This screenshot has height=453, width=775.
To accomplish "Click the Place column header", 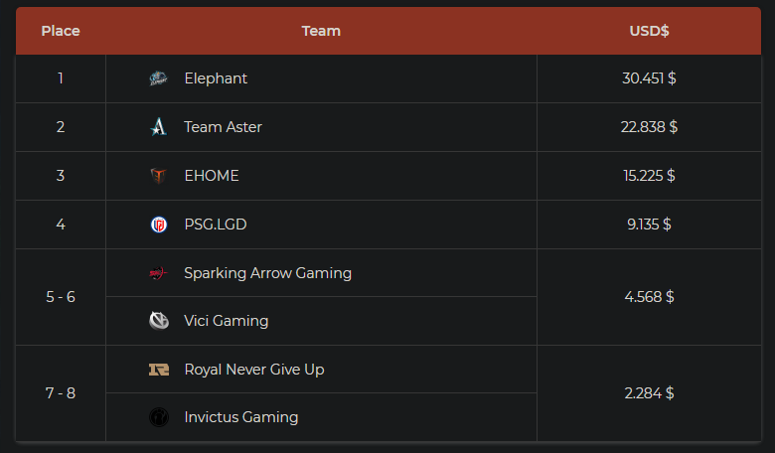I will coord(61,31).
